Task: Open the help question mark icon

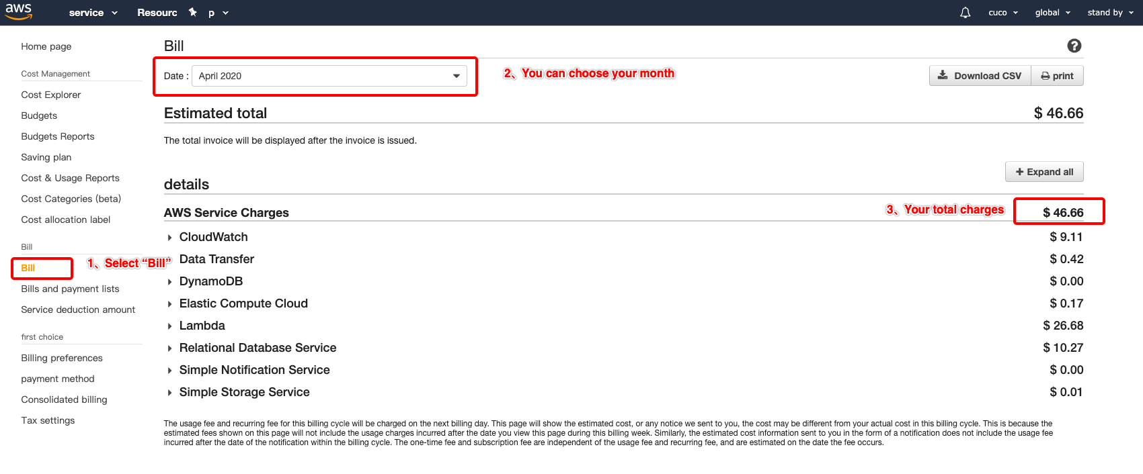Action: [1074, 46]
